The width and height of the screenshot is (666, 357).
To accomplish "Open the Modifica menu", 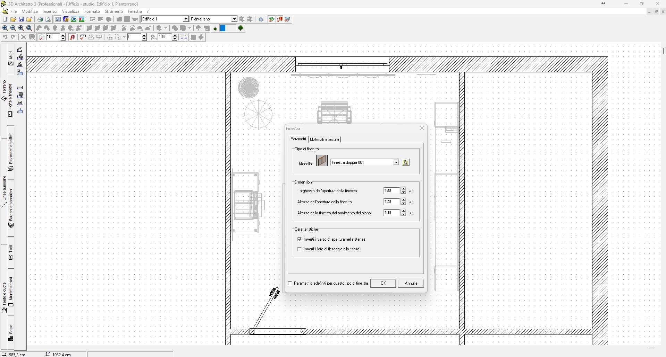I will tap(30, 11).
